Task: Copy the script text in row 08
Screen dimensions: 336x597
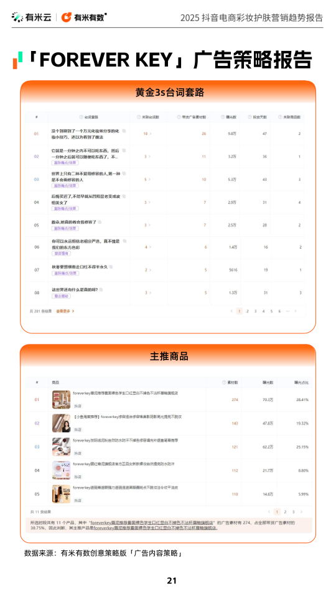Action: tap(101, 290)
